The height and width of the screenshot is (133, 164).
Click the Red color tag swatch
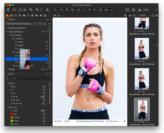(12, 114)
